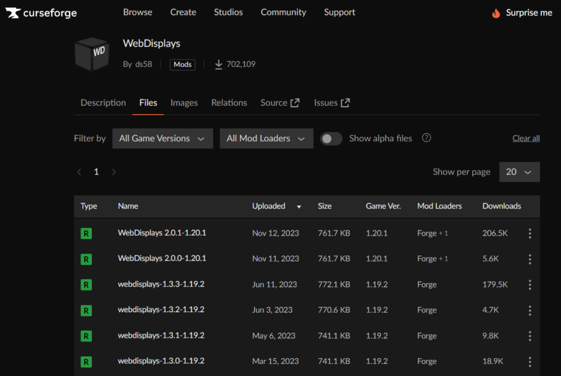This screenshot has width=561, height=376.
Task: Enable the Show alpha files toggle
Action: (331, 138)
